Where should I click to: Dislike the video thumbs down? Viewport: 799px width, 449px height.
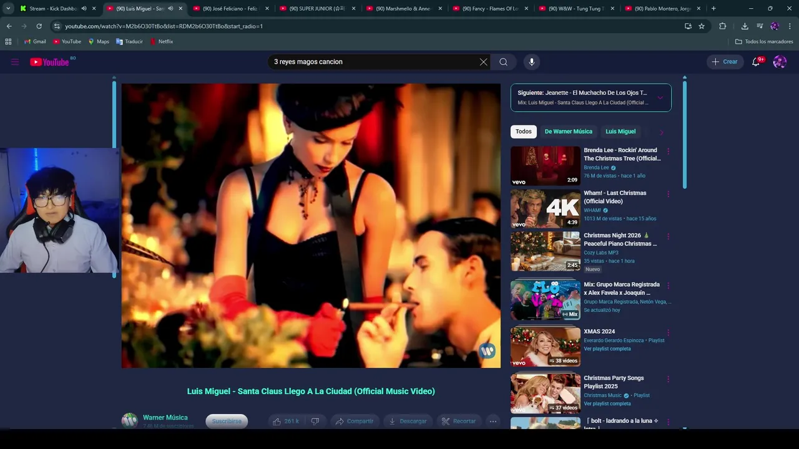[315, 422]
